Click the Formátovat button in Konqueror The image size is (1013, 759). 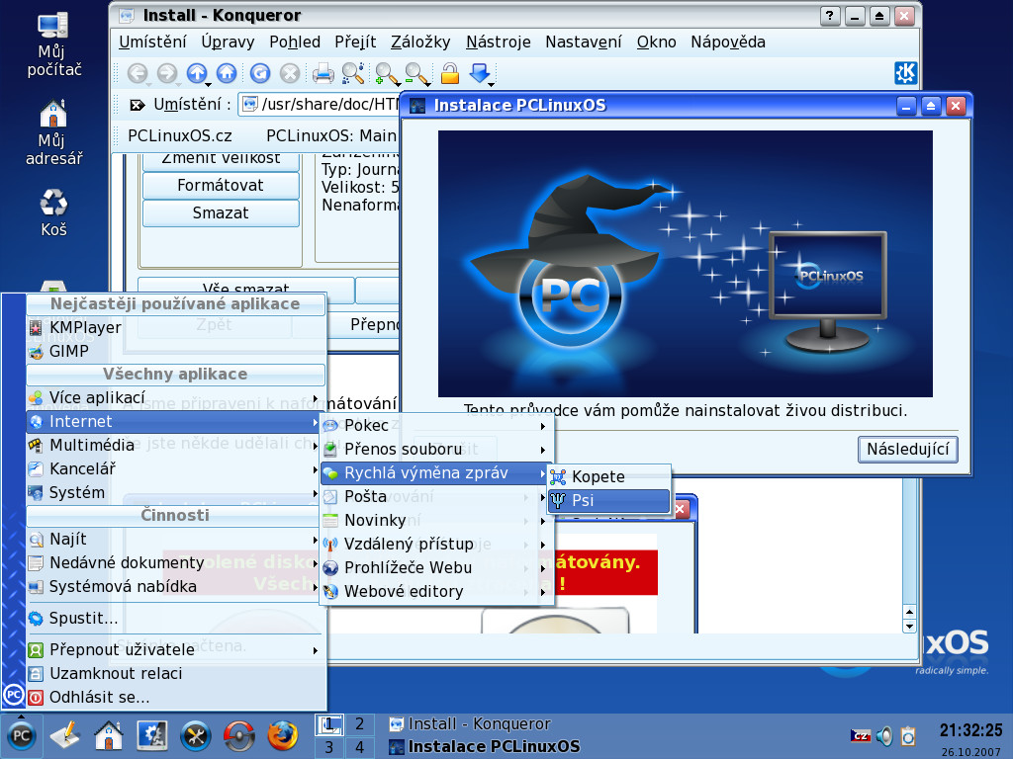coord(221,186)
